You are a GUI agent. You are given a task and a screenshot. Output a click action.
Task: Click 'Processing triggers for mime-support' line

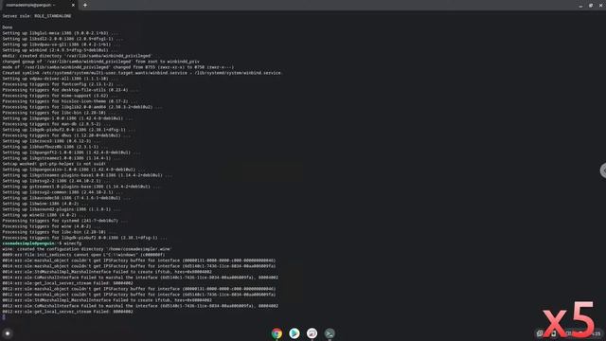pyautogui.click(x=60, y=96)
